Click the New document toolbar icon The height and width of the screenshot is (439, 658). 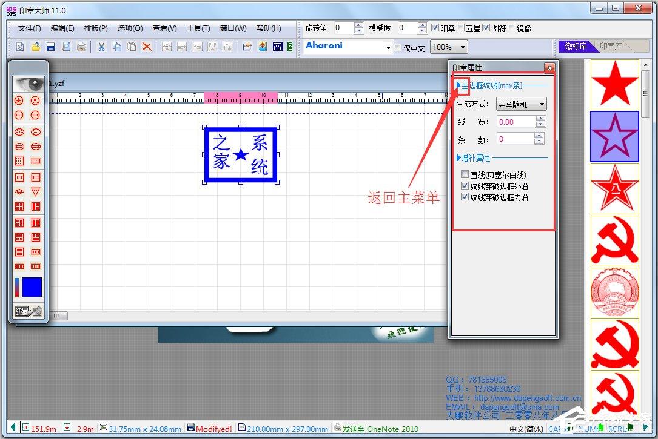(20, 47)
